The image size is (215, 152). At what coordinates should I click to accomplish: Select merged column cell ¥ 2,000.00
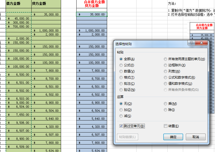click(92, 34)
